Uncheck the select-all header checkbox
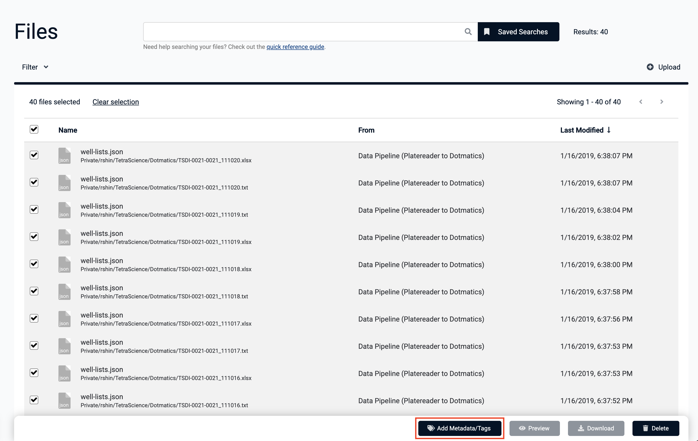 tap(34, 129)
